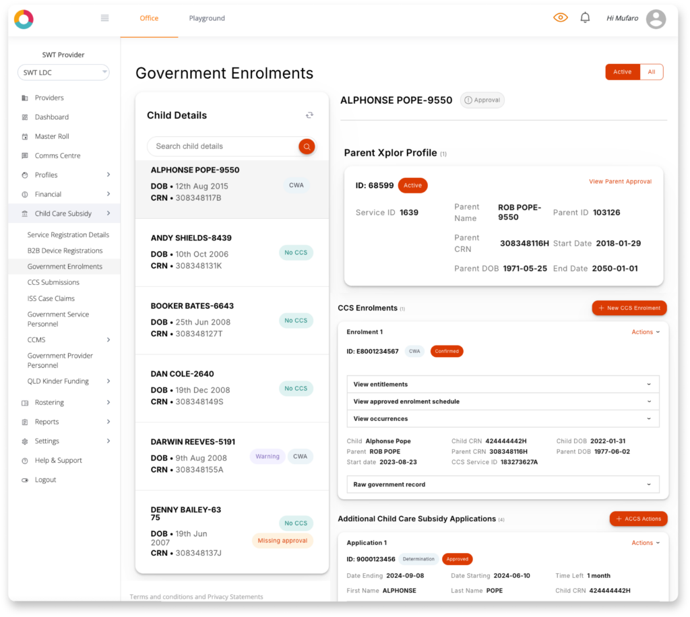
Task: Open the SWT LDC service dropdown
Action: click(63, 72)
